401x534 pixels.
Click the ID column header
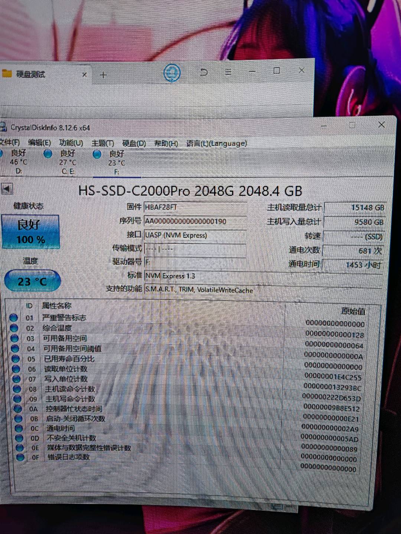pos(29,306)
